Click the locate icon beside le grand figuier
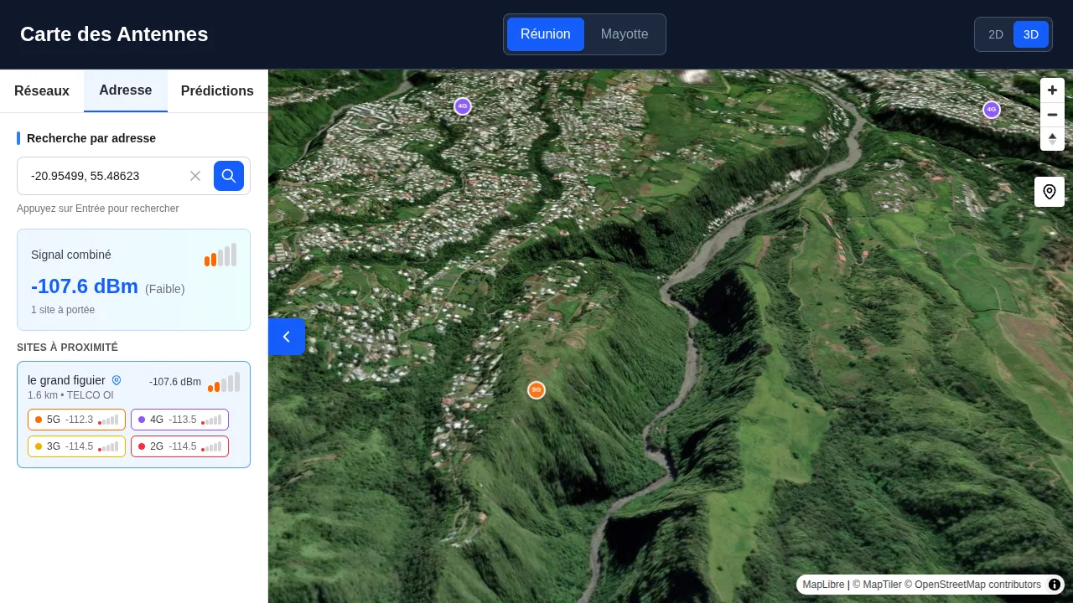 117,380
